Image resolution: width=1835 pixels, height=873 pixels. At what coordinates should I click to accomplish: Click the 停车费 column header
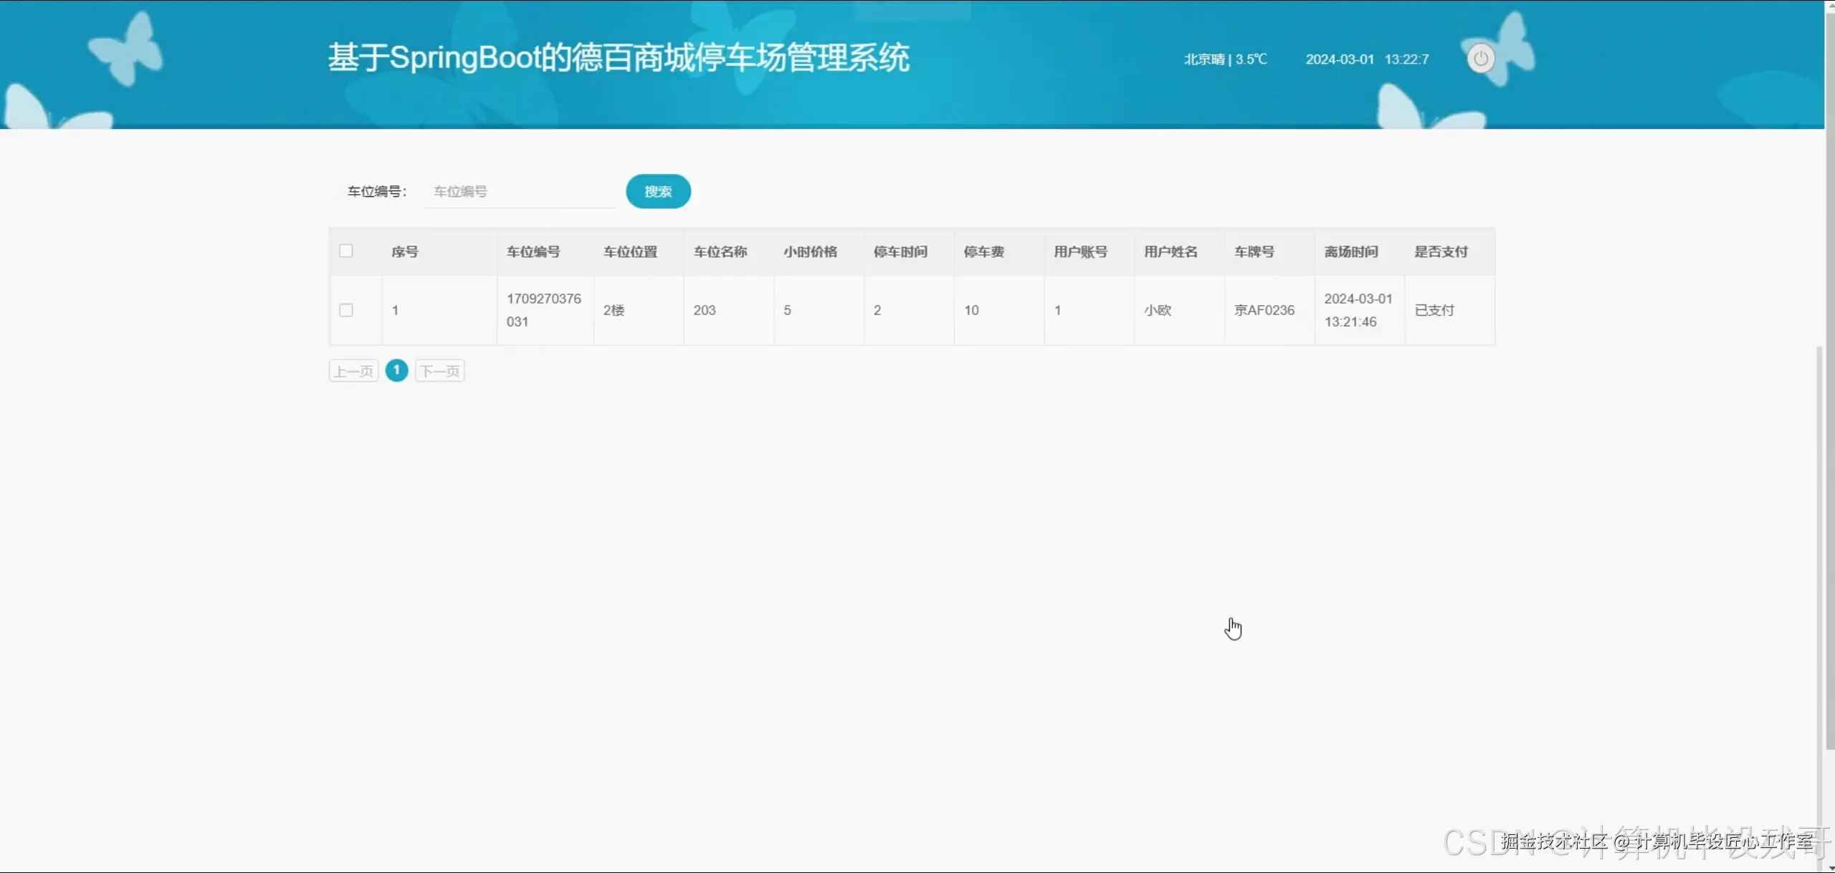pyautogui.click(x=984, y=251)
